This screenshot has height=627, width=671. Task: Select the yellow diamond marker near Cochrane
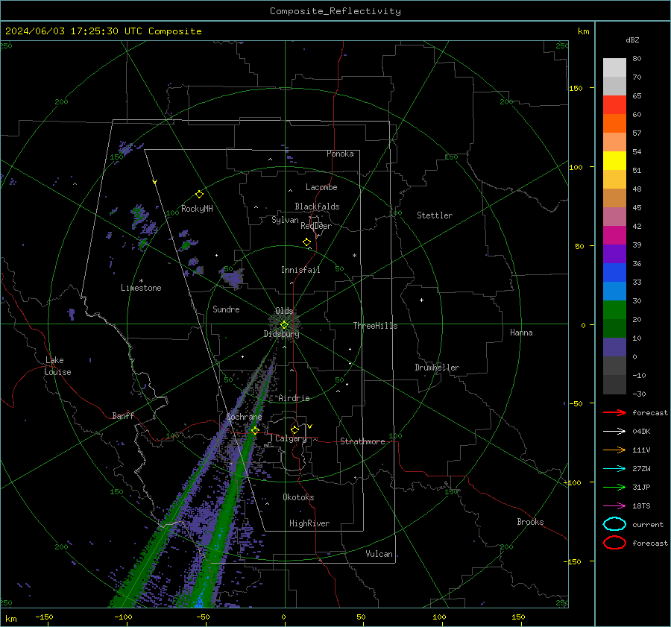click(x=255, y=430)
